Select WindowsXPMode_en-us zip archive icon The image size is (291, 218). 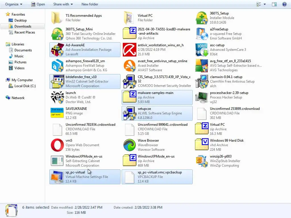[x=130, y=160]
